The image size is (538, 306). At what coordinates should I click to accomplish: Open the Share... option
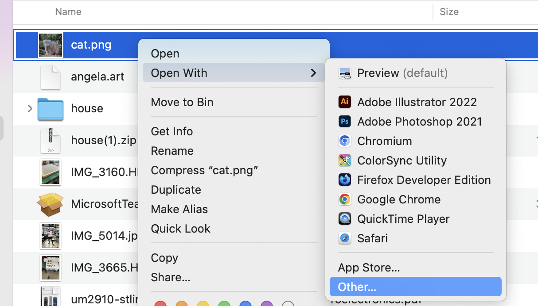click(234, 277)
